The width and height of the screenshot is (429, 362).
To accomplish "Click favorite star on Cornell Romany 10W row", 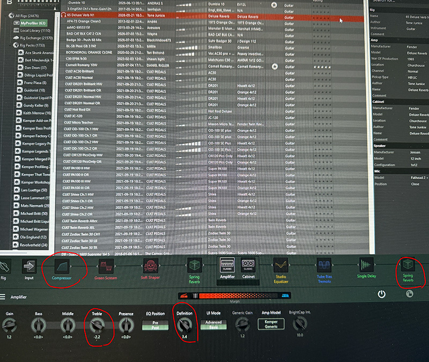I will coord(275,67).
